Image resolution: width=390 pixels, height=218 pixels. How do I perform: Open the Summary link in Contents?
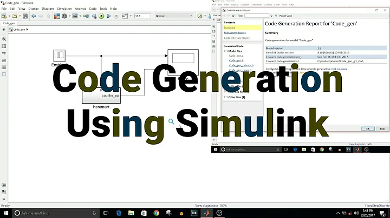(x=229, y=28)
